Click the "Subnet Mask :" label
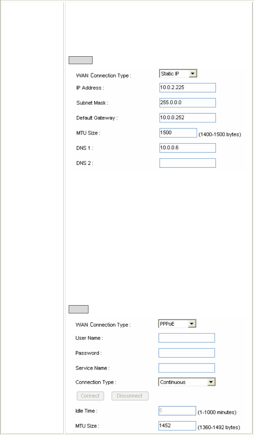This screenshot has height=435, width=254. click(92, 103)
